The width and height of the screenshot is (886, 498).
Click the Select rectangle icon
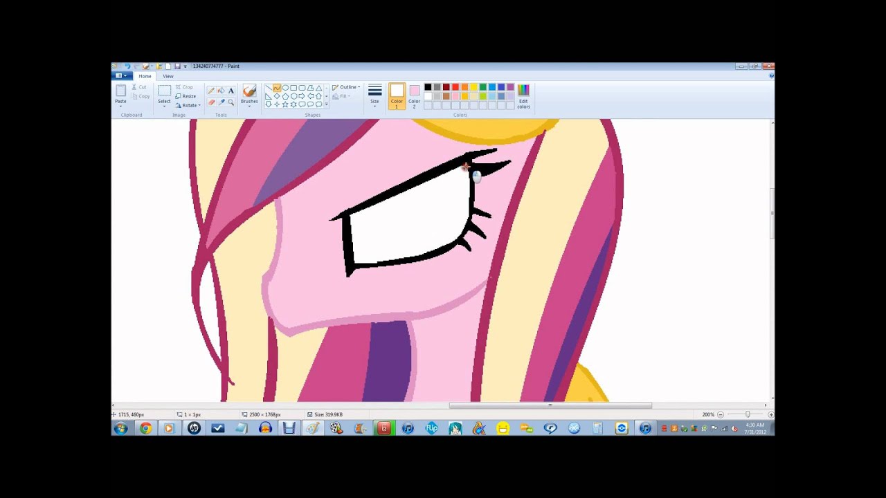164,91
